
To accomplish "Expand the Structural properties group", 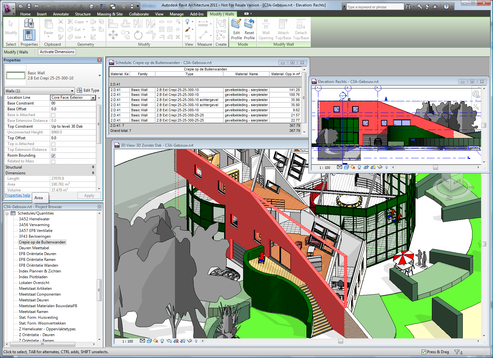I will pos(93,167).
